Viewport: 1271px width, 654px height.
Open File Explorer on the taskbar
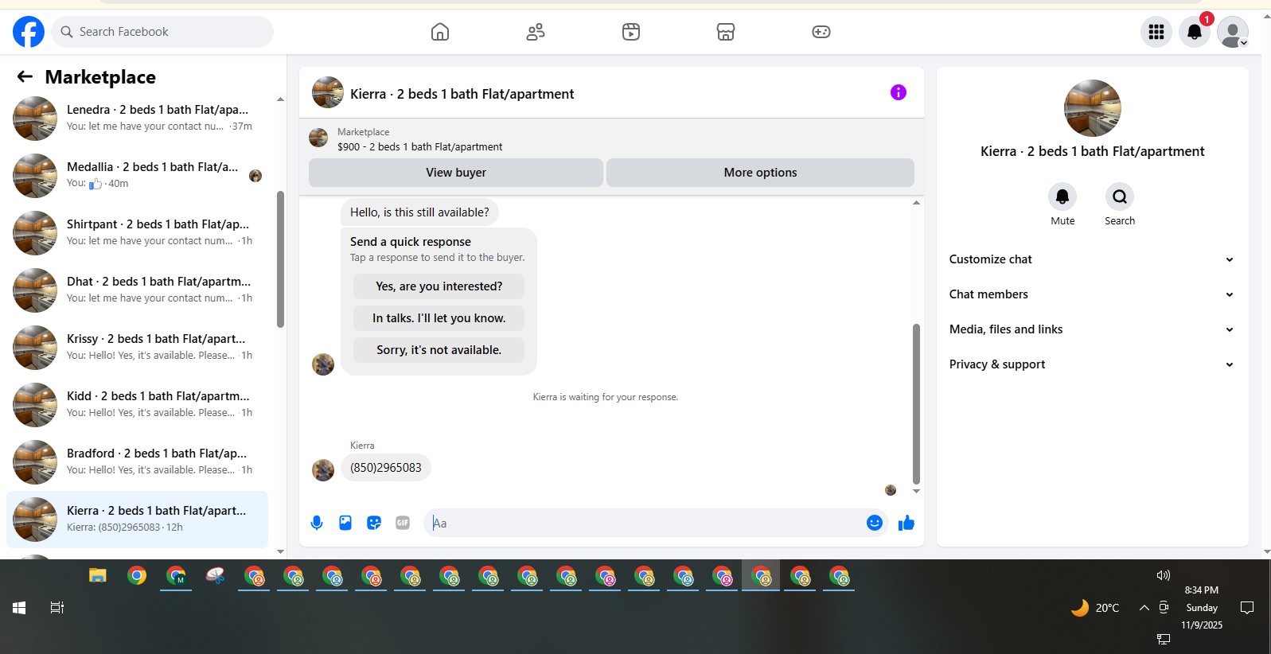pyautogui.click(x=98, y=575)
